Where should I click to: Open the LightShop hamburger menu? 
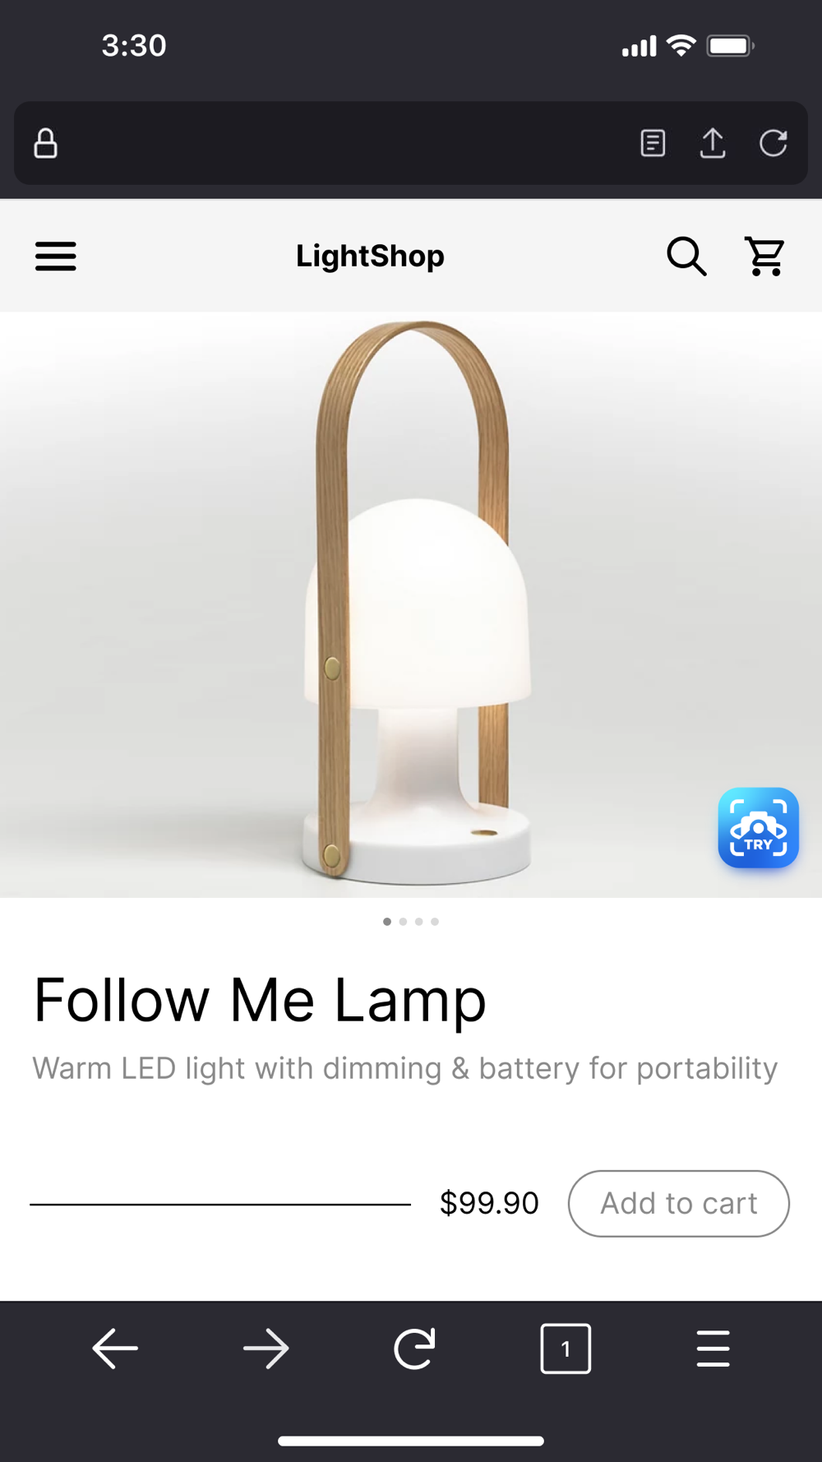tap(55, 256)
